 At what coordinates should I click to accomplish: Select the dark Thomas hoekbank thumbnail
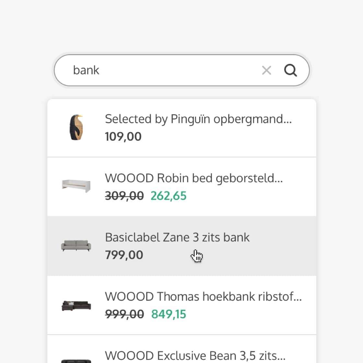[76, 305]
